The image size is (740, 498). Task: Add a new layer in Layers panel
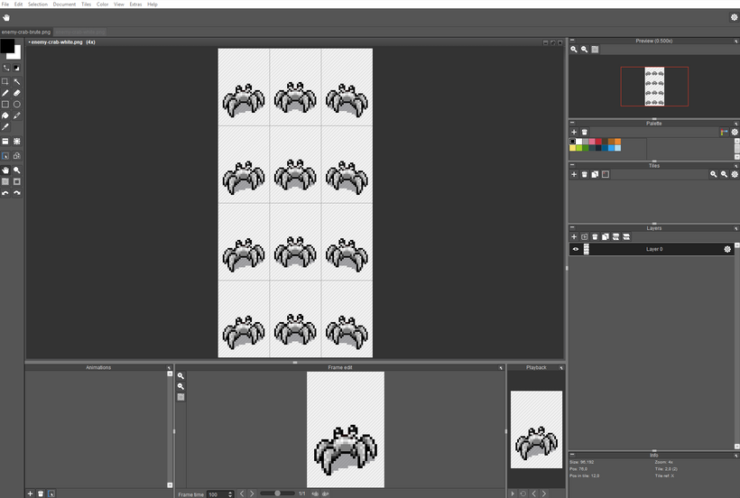[574, 237]
